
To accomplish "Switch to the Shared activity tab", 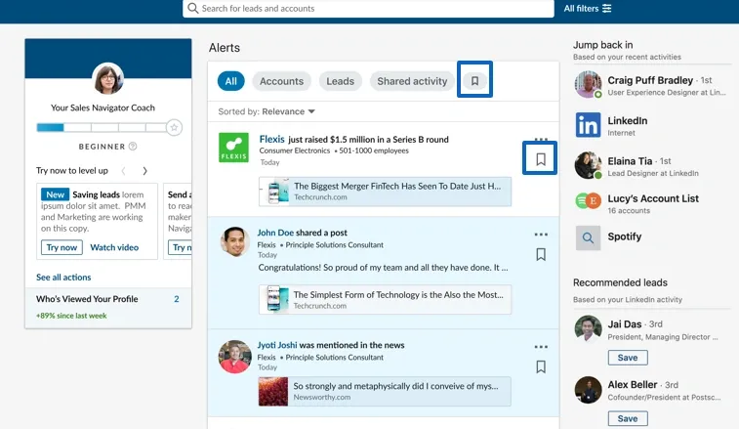I will [x=412, y=81].
